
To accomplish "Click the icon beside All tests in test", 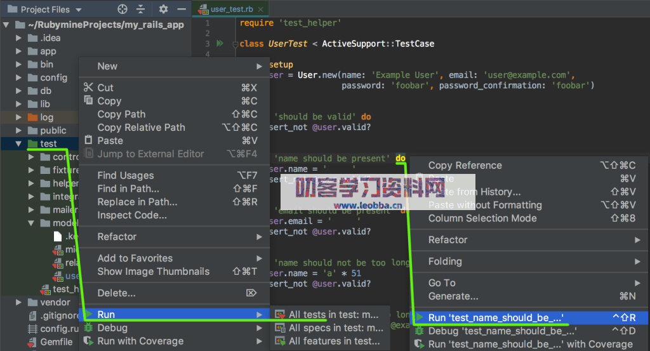I will pos(280,315).
